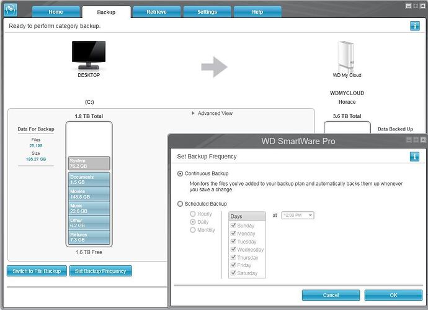
Task: Open info icon in Set Backup Frequency dialog
Action: click(x=414, y=157)
